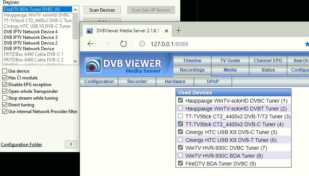
Task: Toggle Disable EPG reception checkbox
Action: [x=5, y=85]
